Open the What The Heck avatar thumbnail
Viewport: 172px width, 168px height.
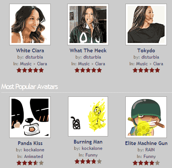pos(88,24)
